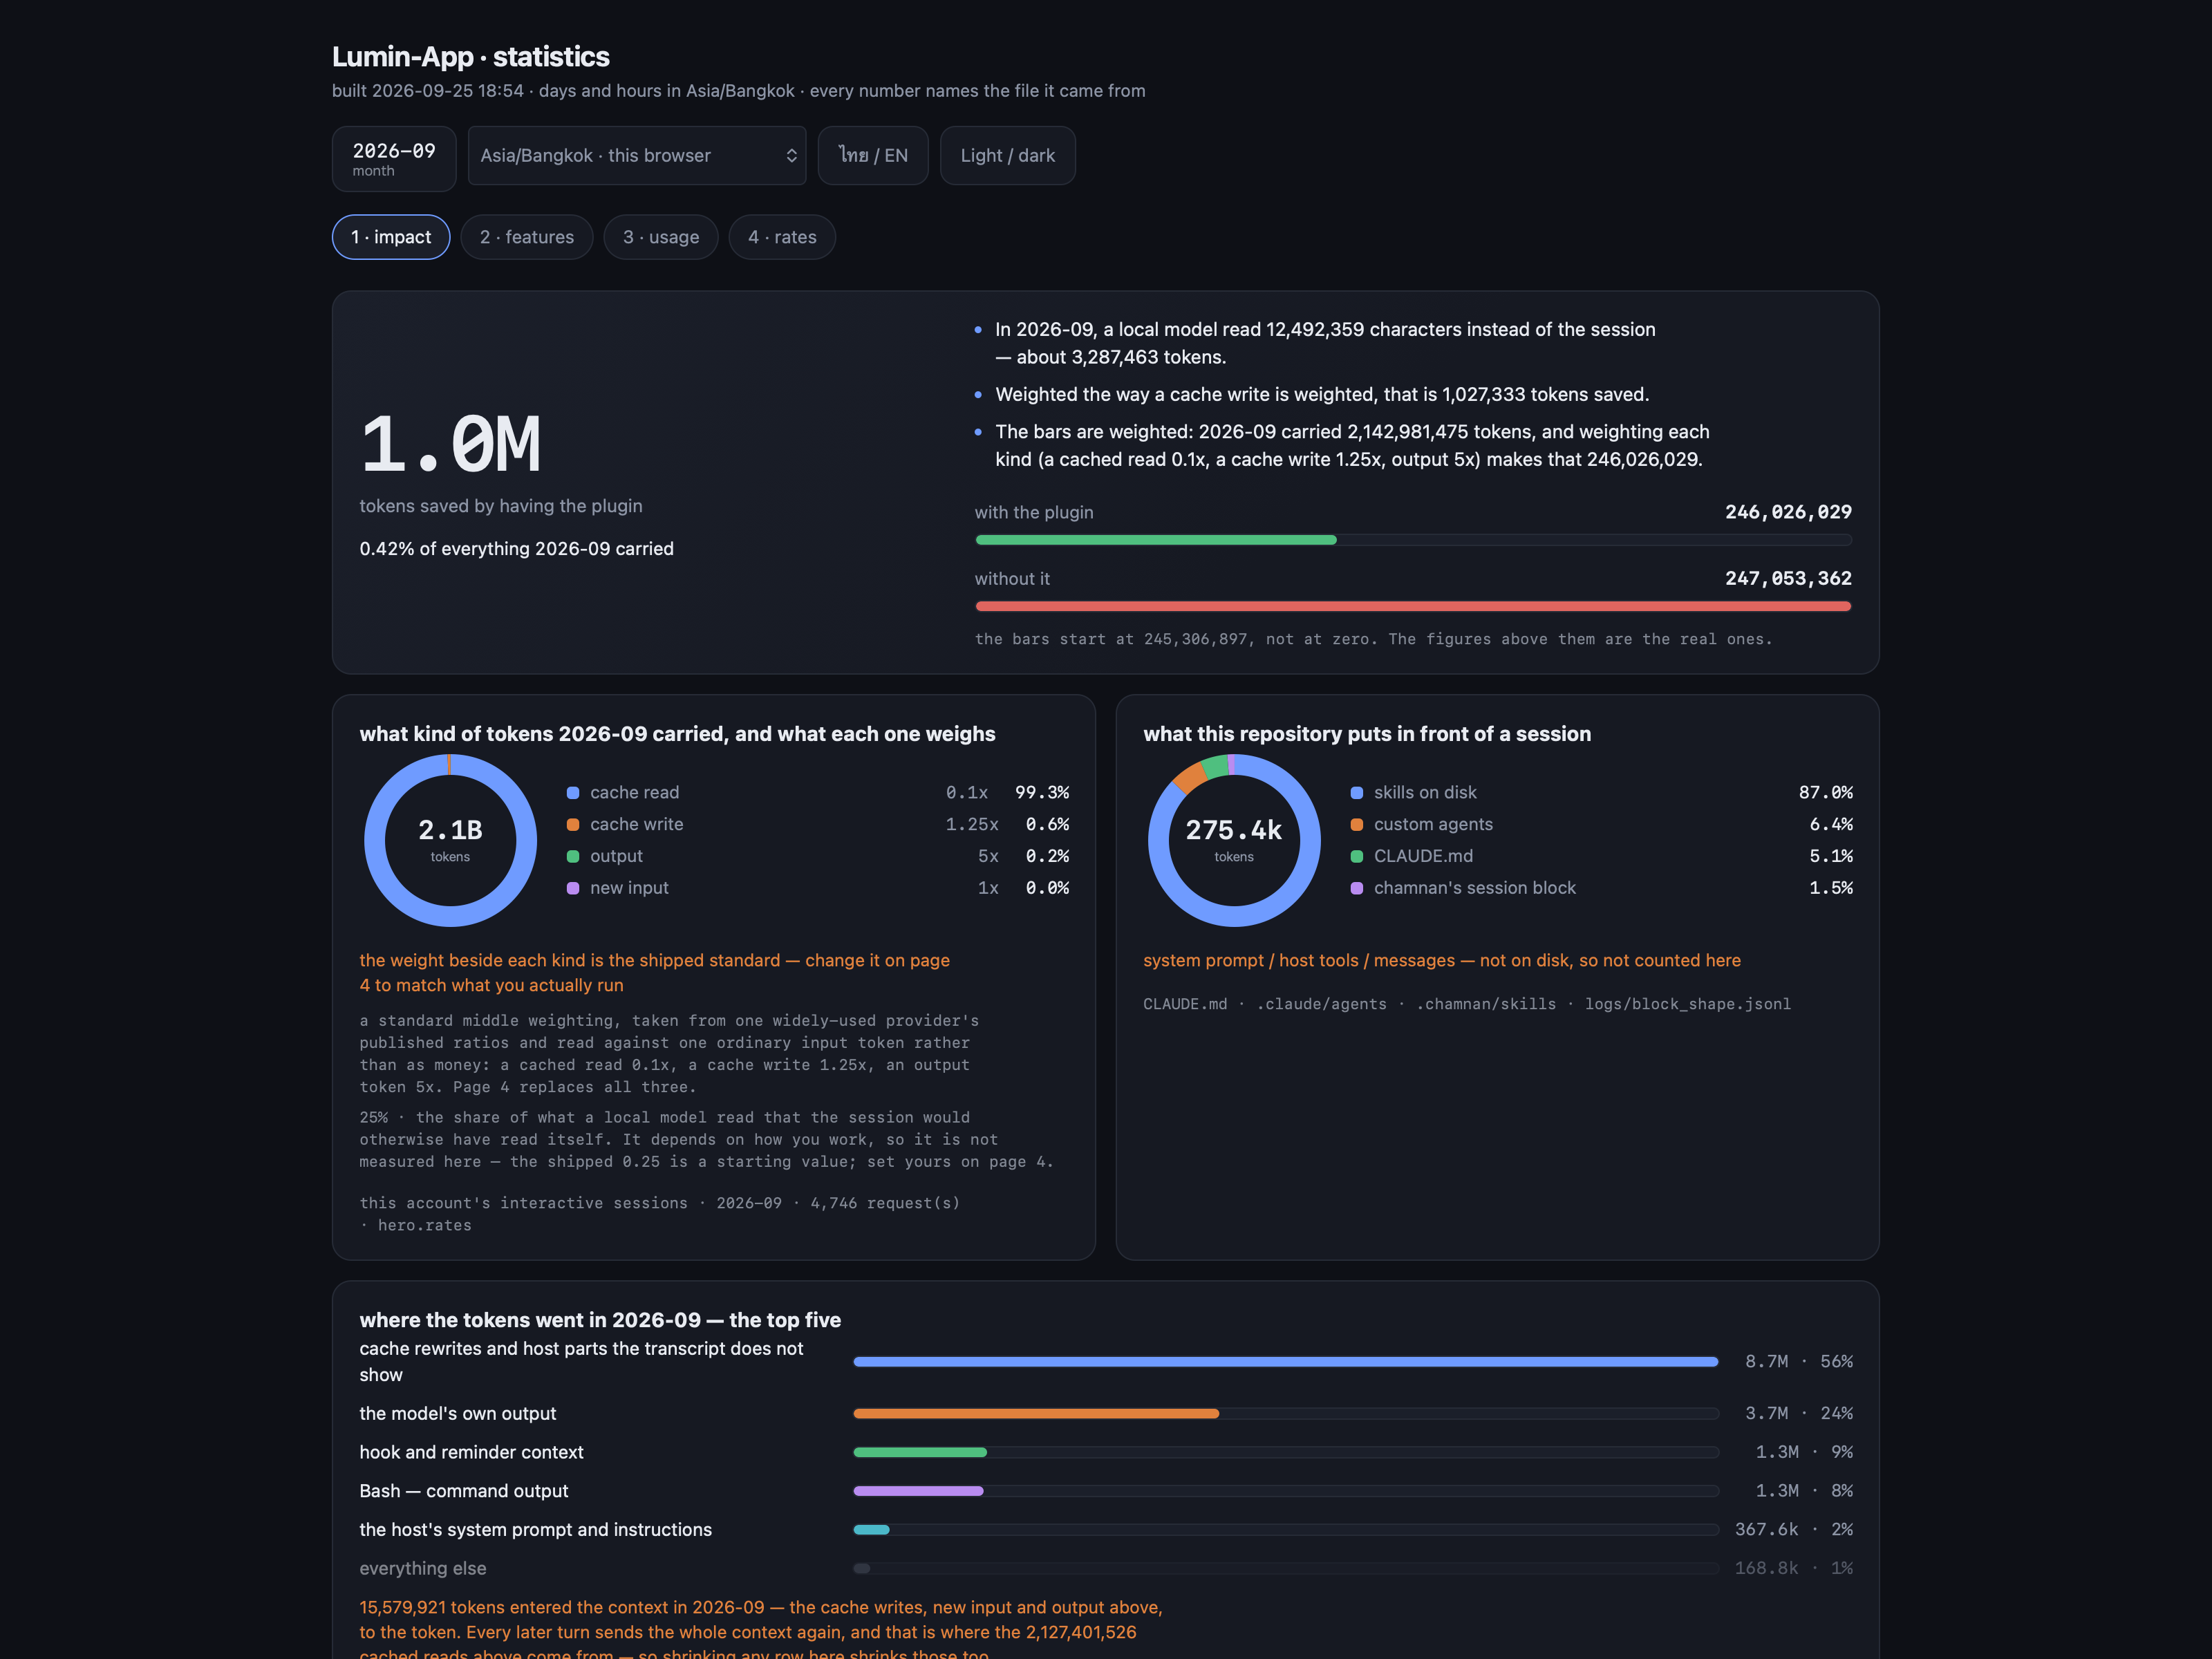
Task: Click the green 'with the plugin' bar
Action: coord(1156,540)
